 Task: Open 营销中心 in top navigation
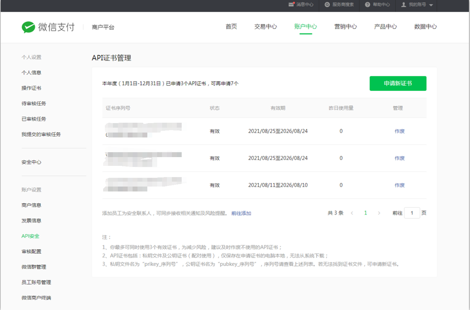click(x=345, y=27)
